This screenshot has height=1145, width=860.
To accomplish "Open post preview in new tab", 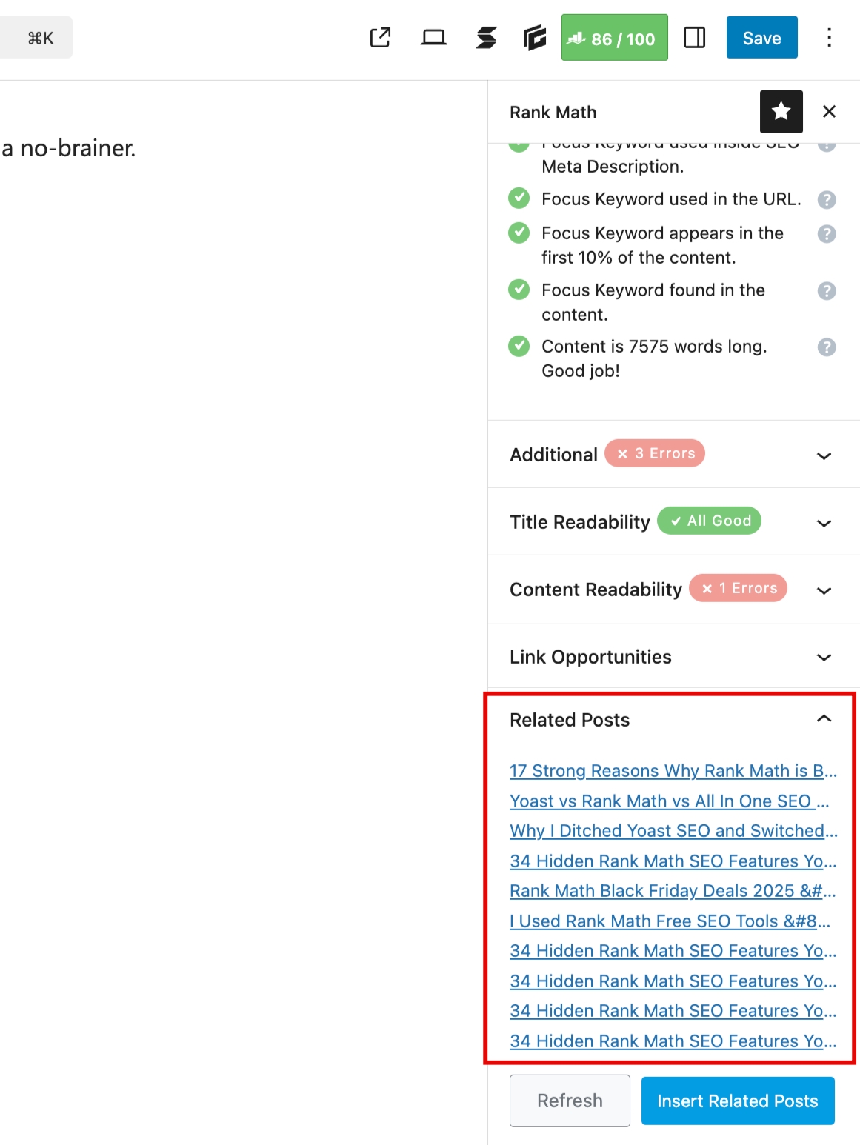I will (380, 37).
